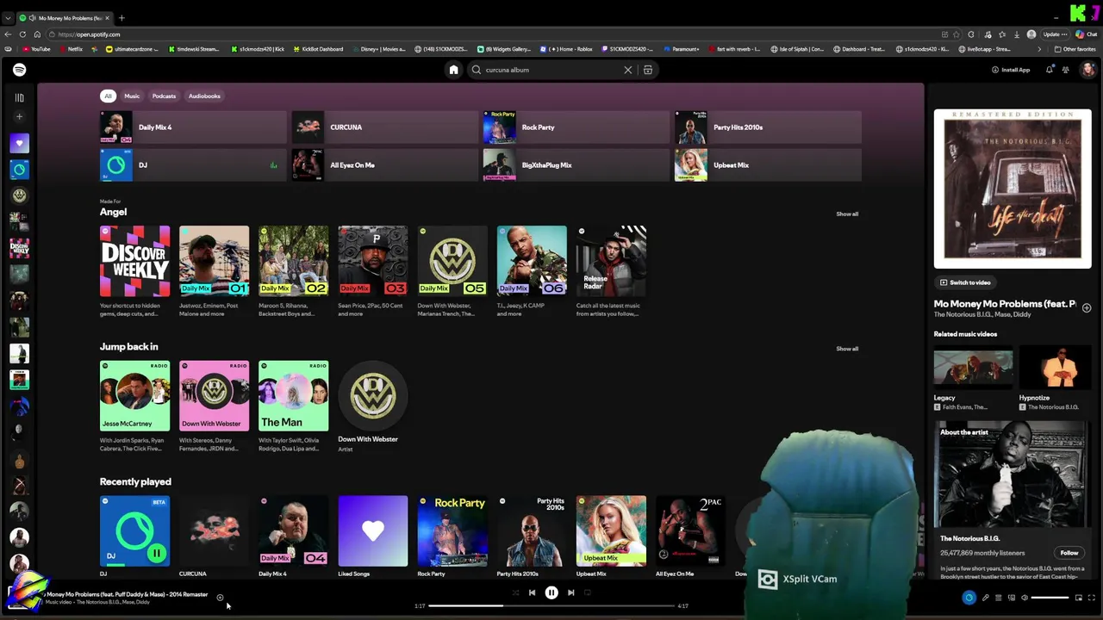Image resolution: width=1103 pixels, height=620 pixels.
Task: Open Upbeat Mix recently played card
Action: [x=611, y=530]
